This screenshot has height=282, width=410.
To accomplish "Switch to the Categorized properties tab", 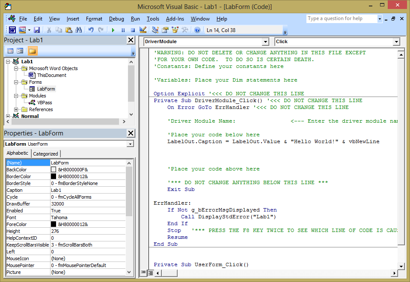I will point(45,154).
